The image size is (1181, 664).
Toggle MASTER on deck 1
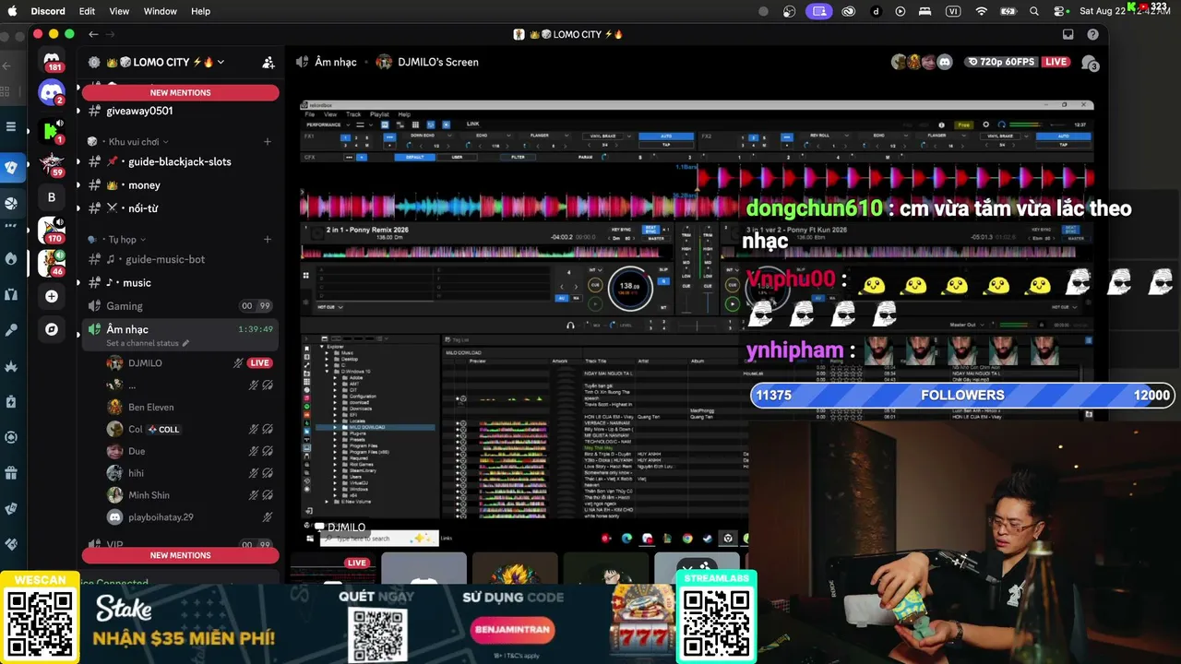coord(656,238)
